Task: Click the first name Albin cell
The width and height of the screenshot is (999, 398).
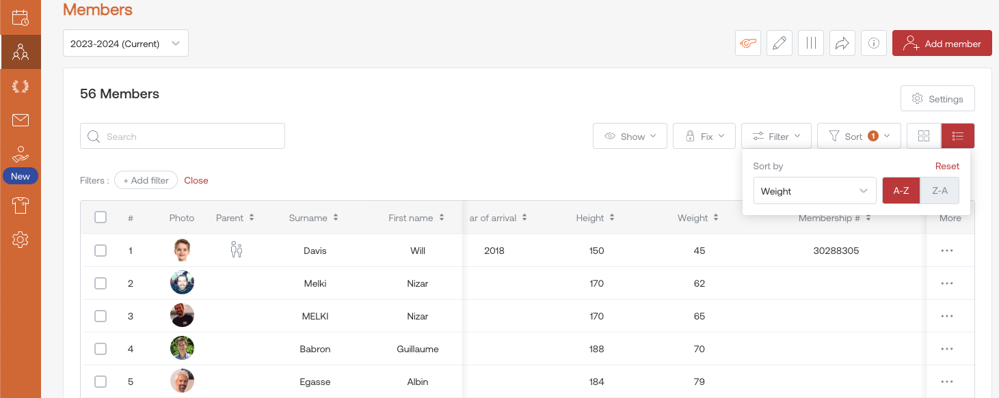Action: click(418, 382)
